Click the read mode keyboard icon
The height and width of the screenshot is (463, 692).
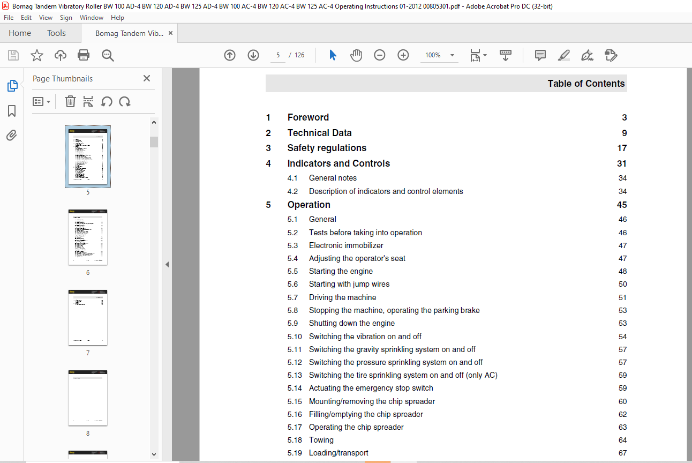tap(506, 55)
